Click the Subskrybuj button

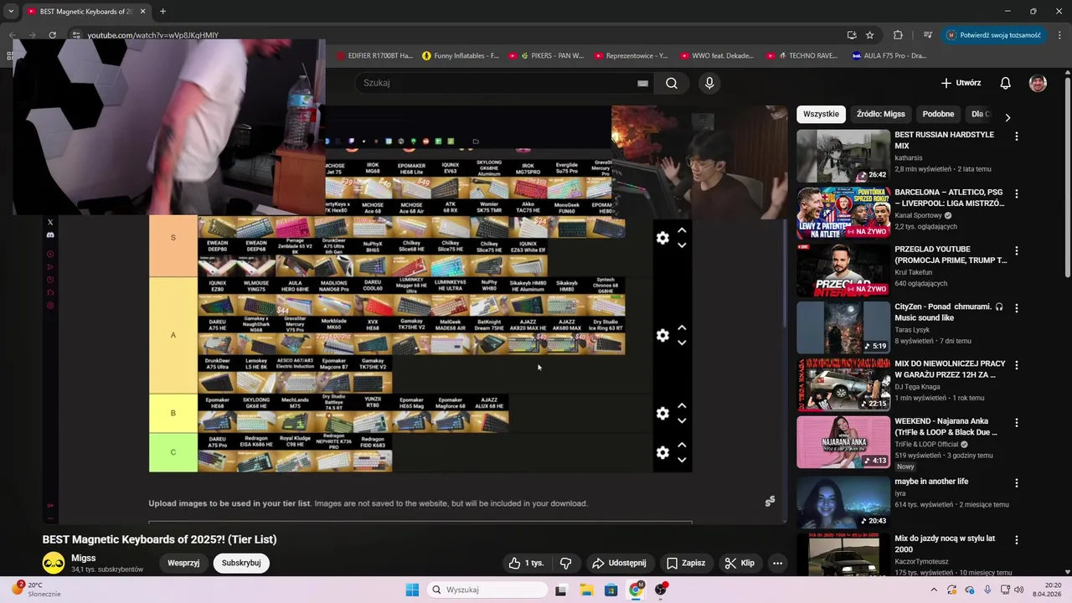pyautogui.click(x=241, y=563)
